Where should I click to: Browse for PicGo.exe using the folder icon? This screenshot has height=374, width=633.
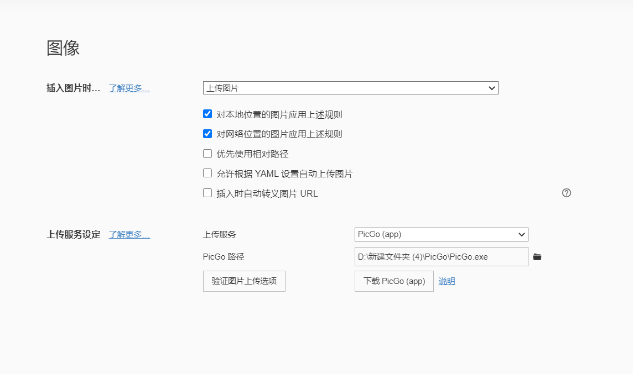[x=537, y=256]
